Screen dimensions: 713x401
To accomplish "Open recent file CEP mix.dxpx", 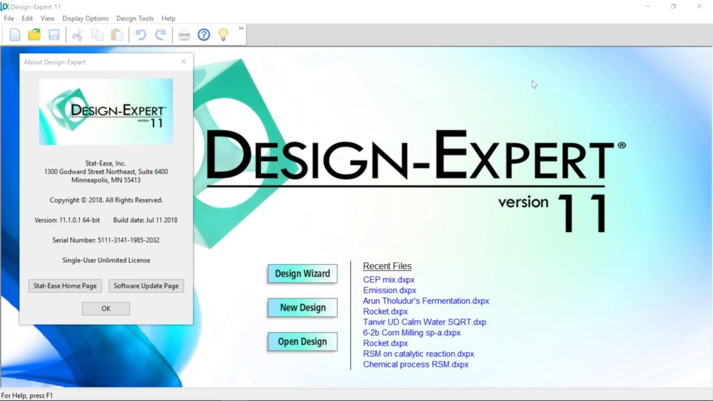I will [x=389, y=280].
